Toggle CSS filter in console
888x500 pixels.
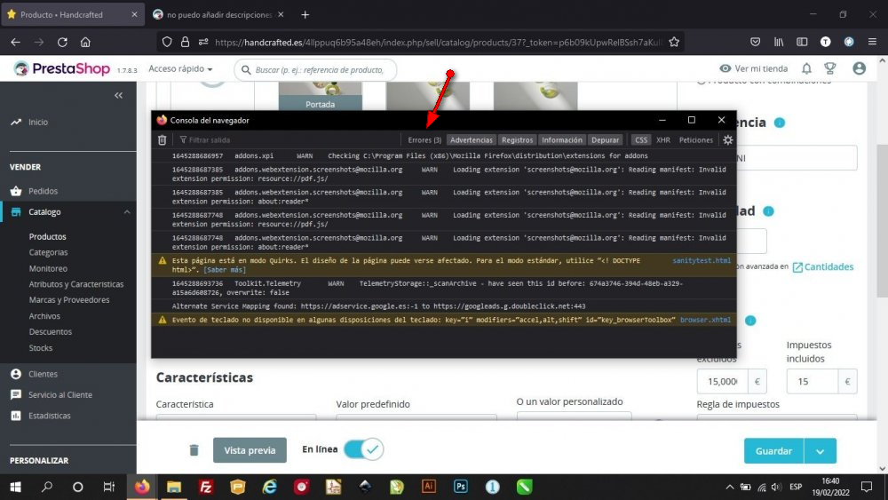640,139
